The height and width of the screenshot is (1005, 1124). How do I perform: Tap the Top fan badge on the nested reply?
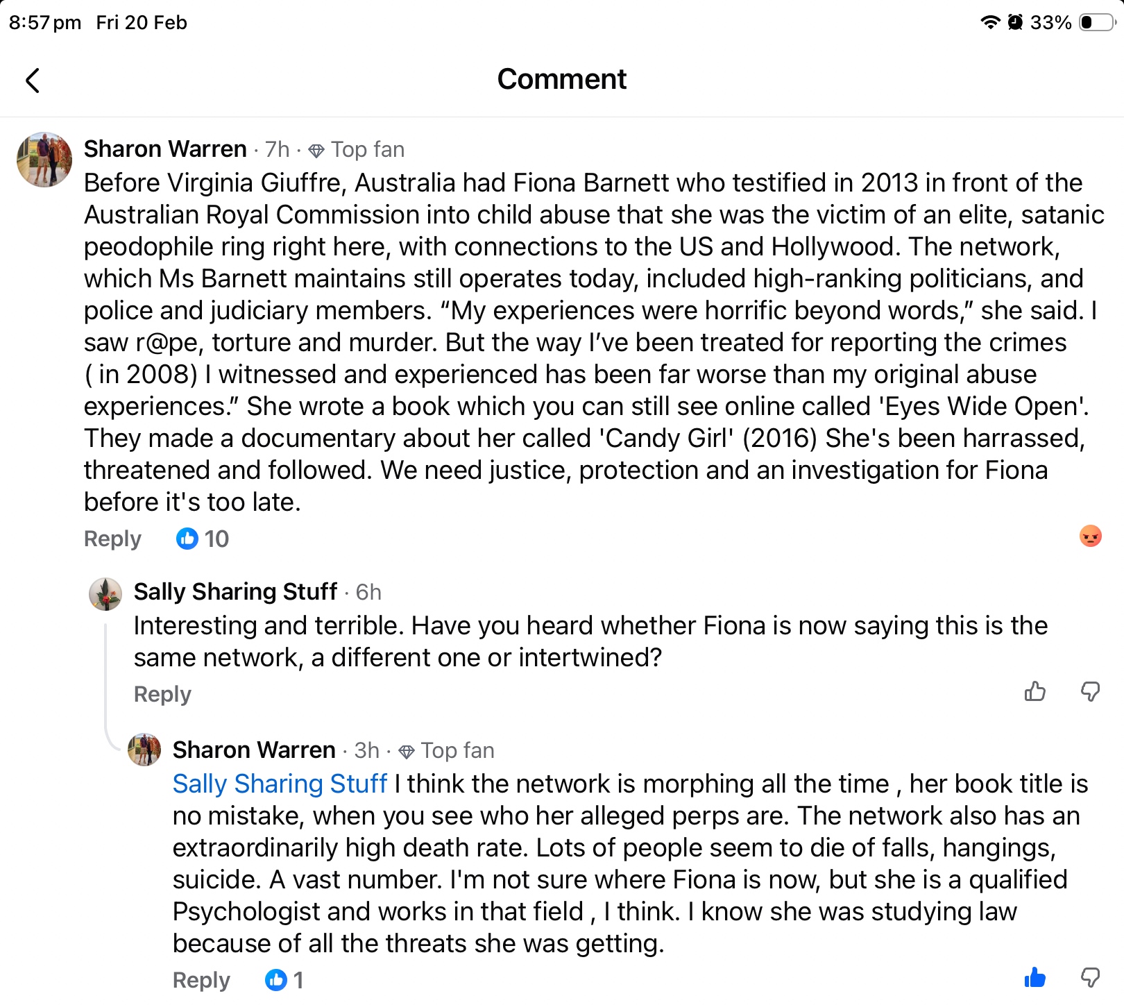pos(447,750)
